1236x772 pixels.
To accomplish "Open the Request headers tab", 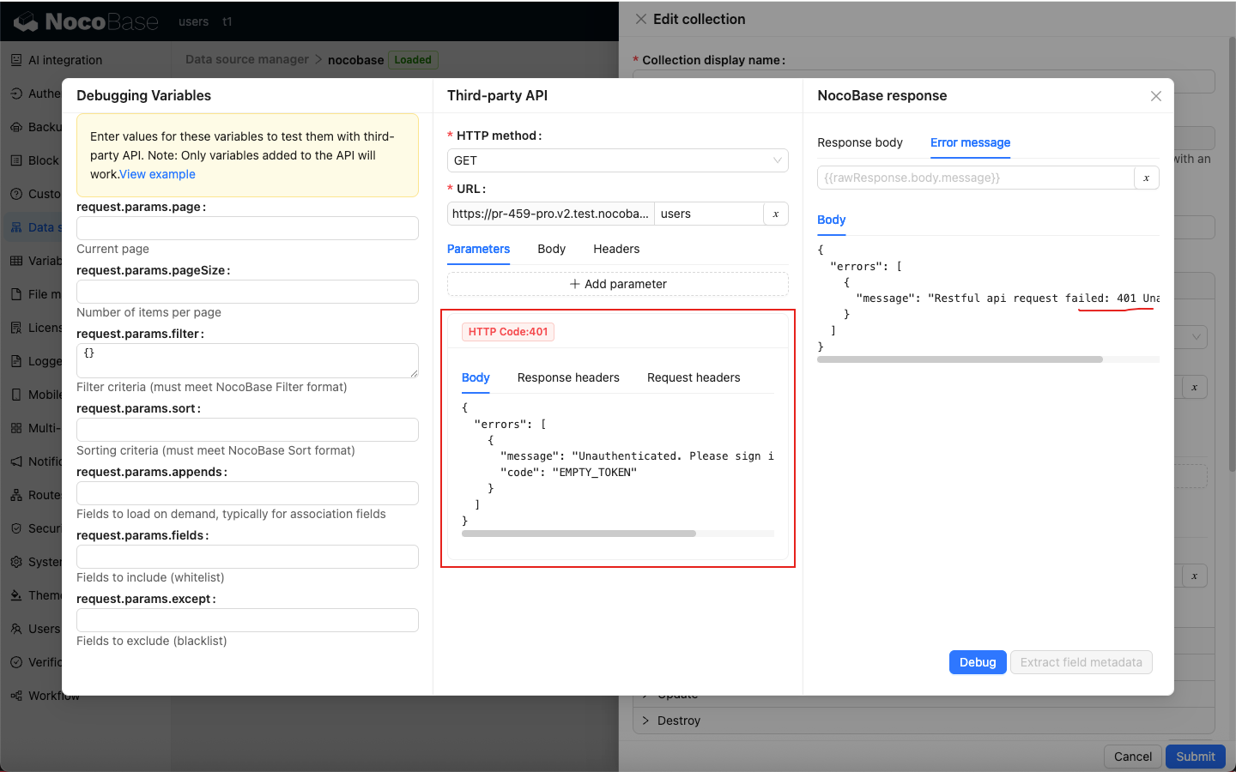I will tap(693, 377).
